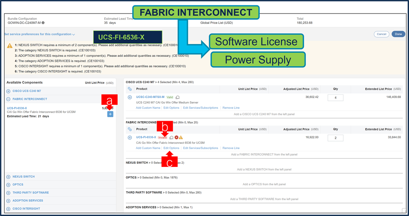Expand ADOPTION SERVICES category
The width and height of the screenshot is (409, 216).
pos(9,201)
